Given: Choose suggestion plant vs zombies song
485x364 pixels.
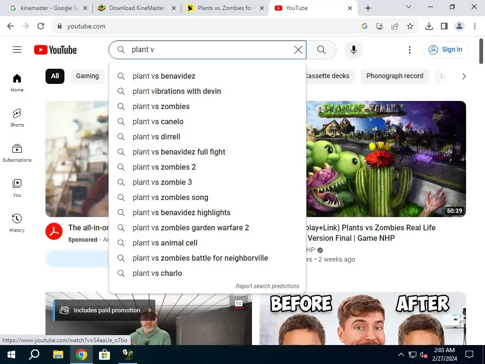Looking at the screenshot, I should point(207,198).
